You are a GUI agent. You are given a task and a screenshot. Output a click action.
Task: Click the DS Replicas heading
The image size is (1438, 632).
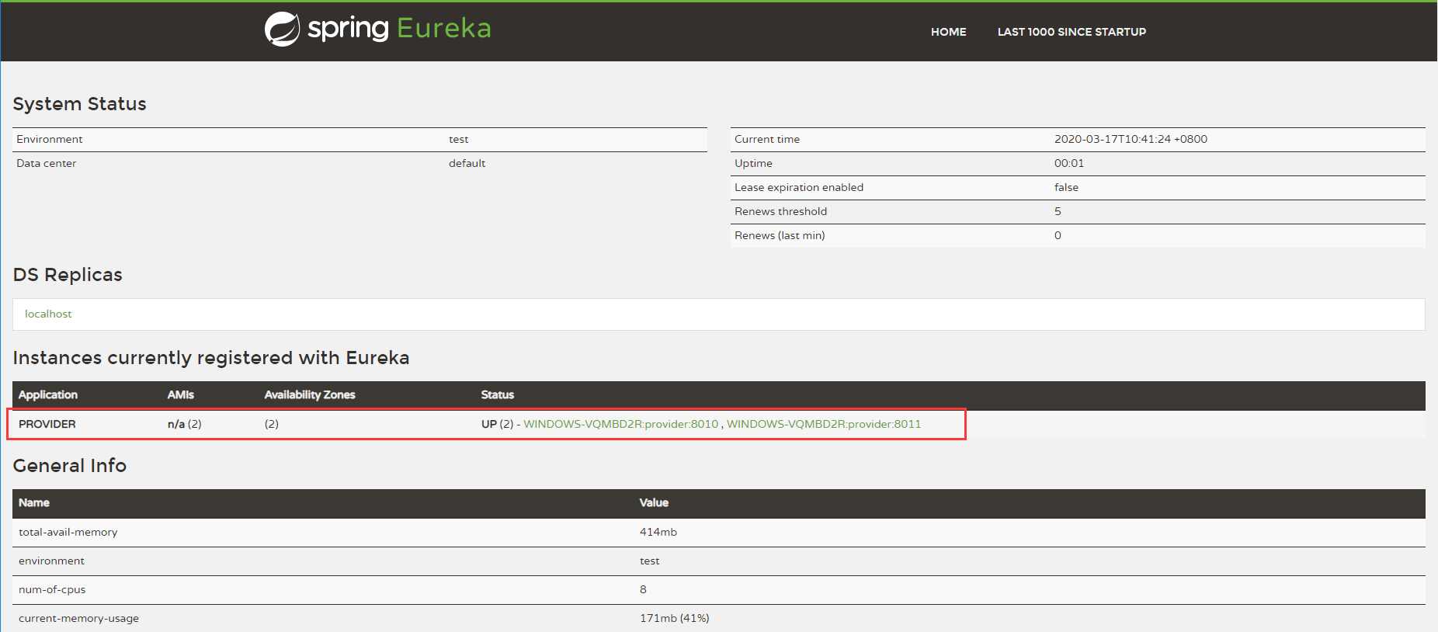[68, 275]
